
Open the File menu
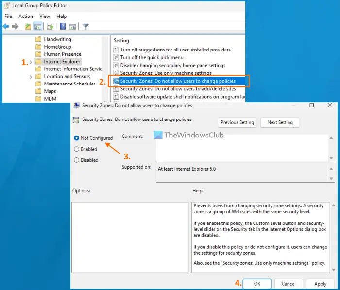[8, 16]
